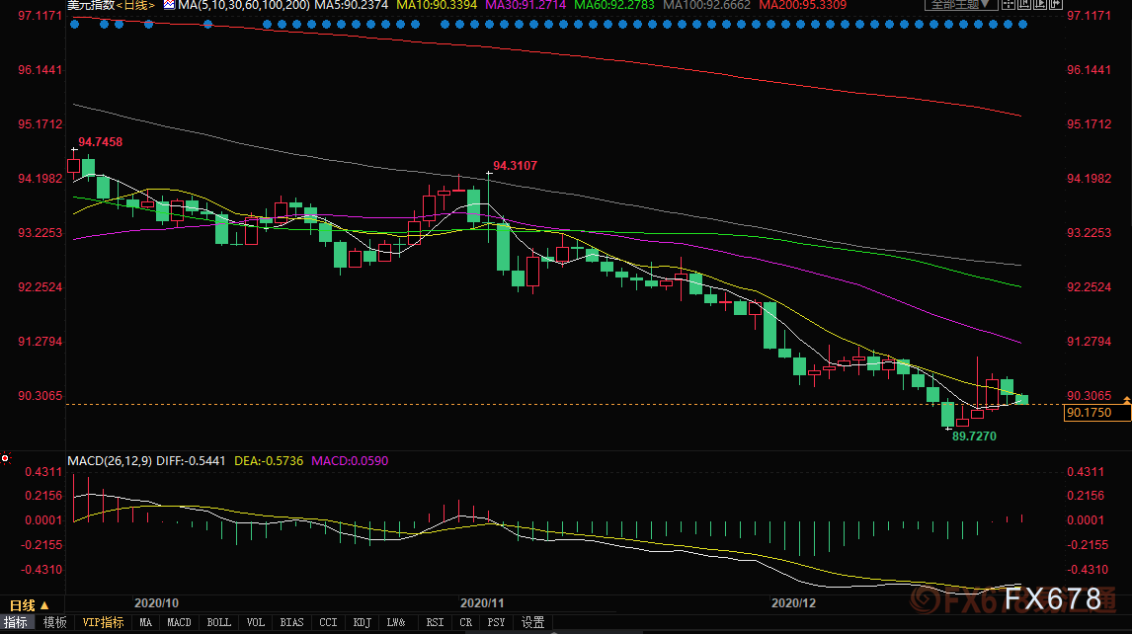Image resolution: width=1132 pixels, height=634 pixels.
Task: Switch to the 指标 tab
Action: tap(16, 622)
